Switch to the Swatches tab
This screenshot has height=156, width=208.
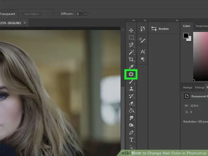pos(201,26)
